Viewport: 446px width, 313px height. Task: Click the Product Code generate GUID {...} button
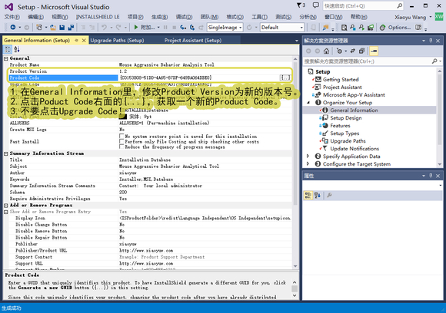pos(285,77)
